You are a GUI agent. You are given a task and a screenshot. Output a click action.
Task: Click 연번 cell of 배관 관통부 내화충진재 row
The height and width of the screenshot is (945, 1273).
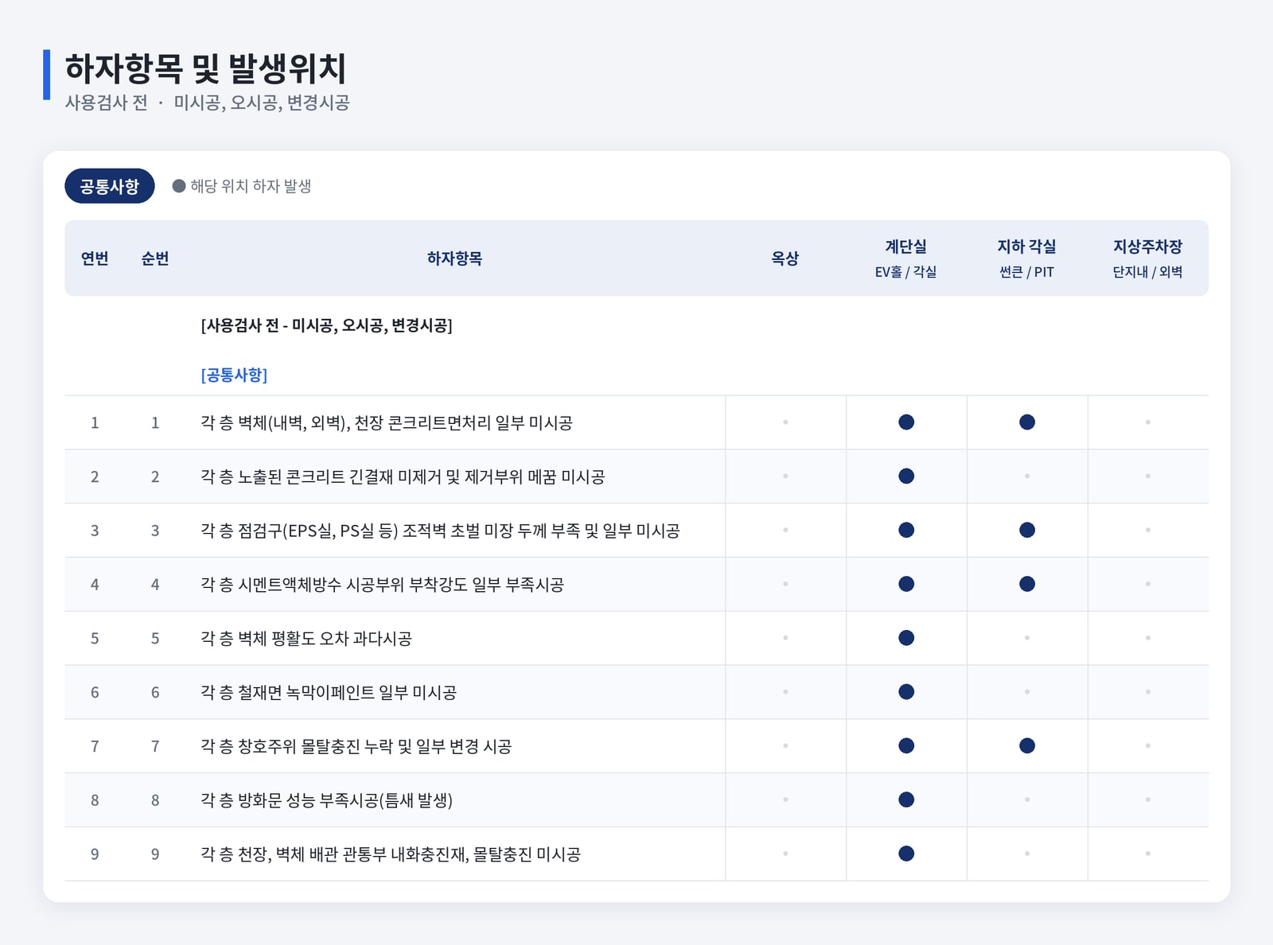click(95, 854)
